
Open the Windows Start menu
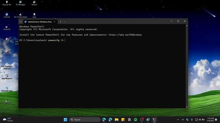click(65, 120)
